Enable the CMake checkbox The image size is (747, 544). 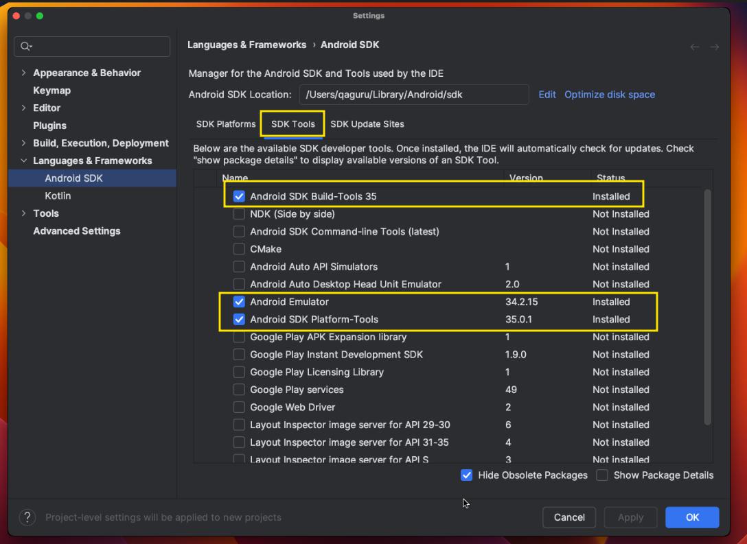[239, 249]
